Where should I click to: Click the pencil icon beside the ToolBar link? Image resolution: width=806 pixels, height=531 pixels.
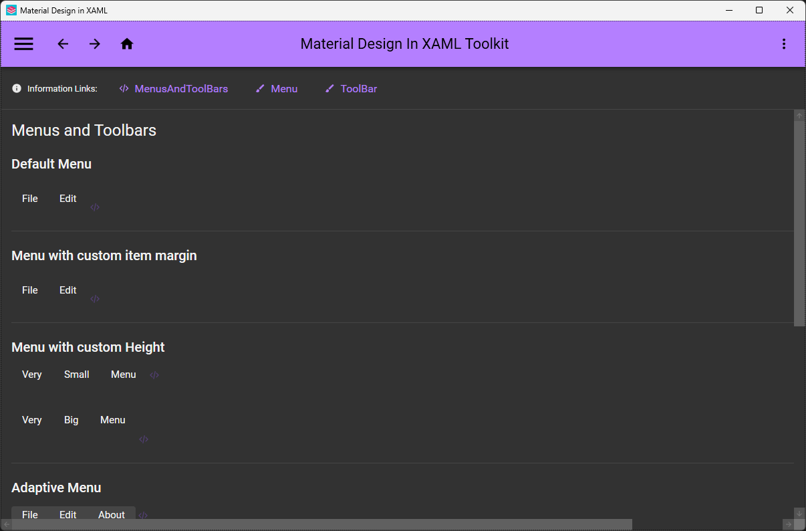(x=329, y=88)
